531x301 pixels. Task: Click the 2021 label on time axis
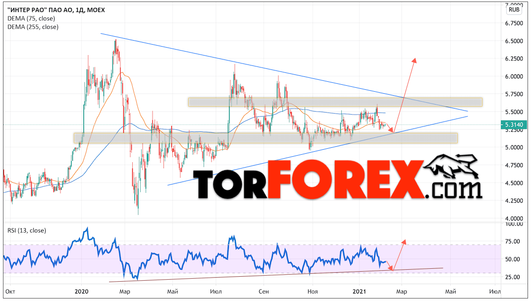[359, 292]
